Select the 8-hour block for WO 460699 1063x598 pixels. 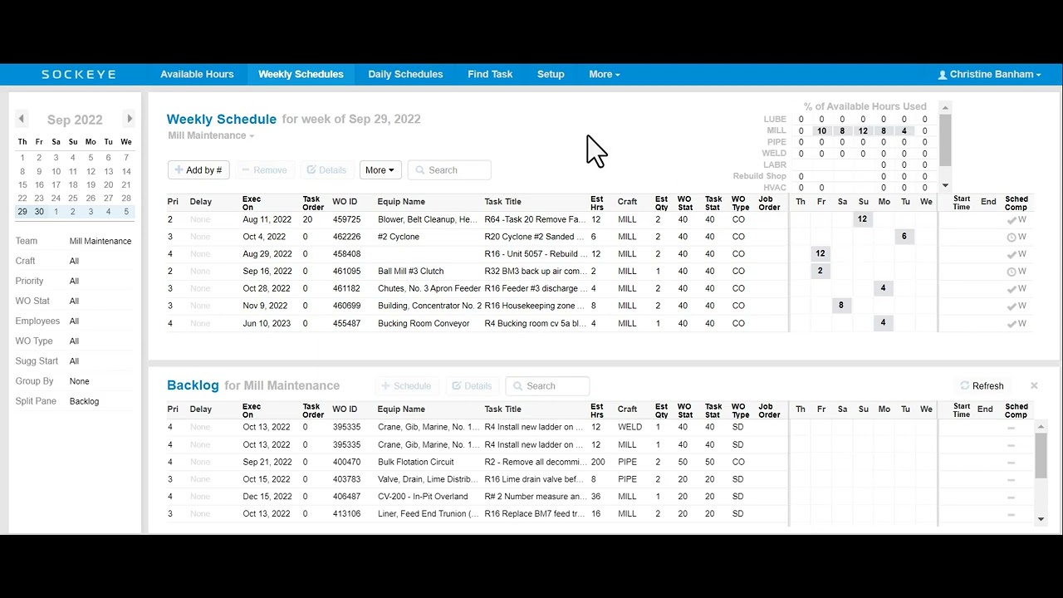pos(841,306)
